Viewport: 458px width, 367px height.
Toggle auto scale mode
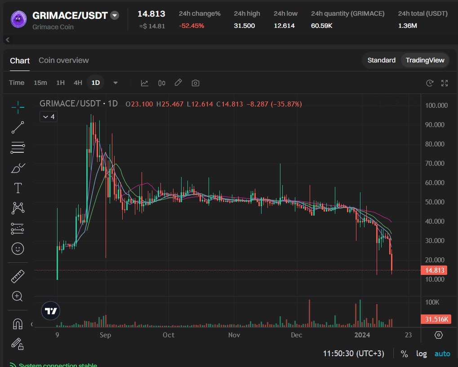(x=442, y=354)
